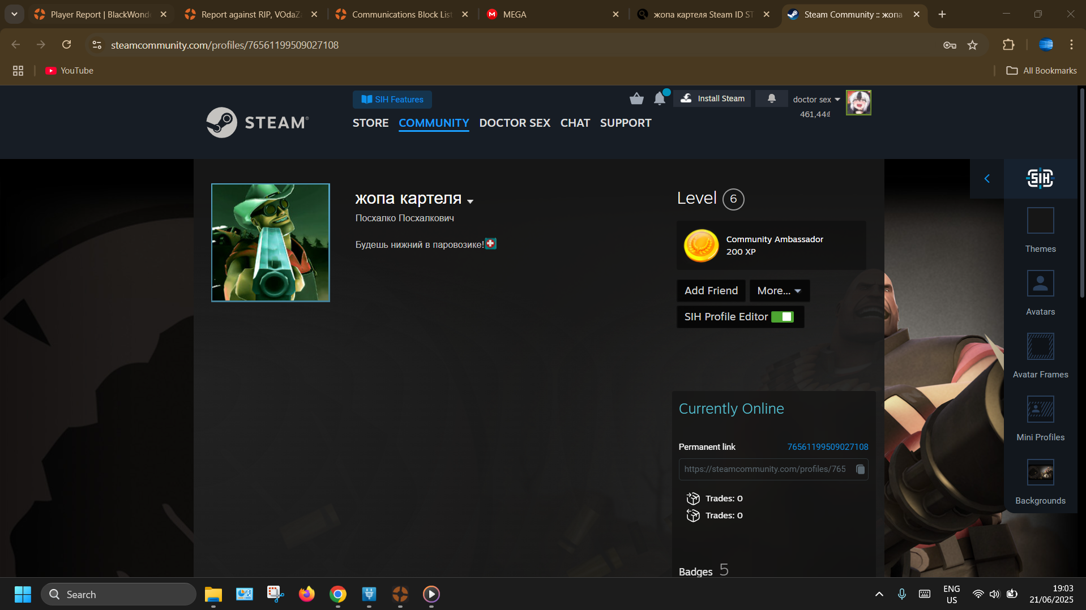Screen dimensions: 1086x610
Task: Click the page vertical scrollbar
Action: [1082, 192]
